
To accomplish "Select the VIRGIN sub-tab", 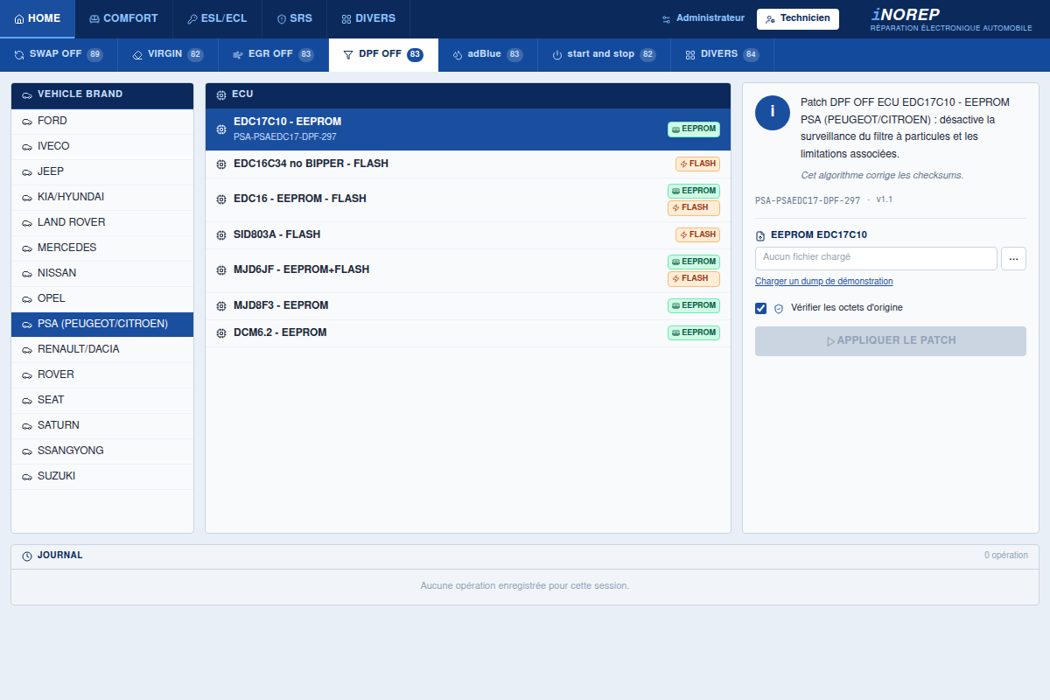I will pos(168,54).
